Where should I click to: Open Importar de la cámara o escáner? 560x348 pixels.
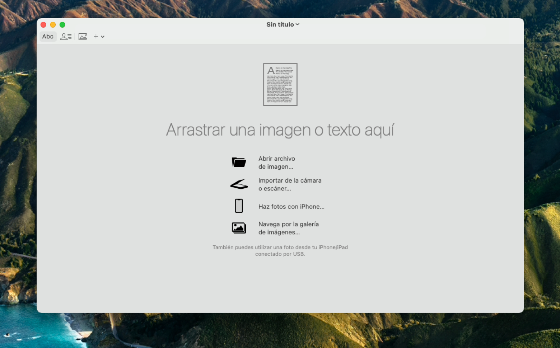click(x=290, y=184)
